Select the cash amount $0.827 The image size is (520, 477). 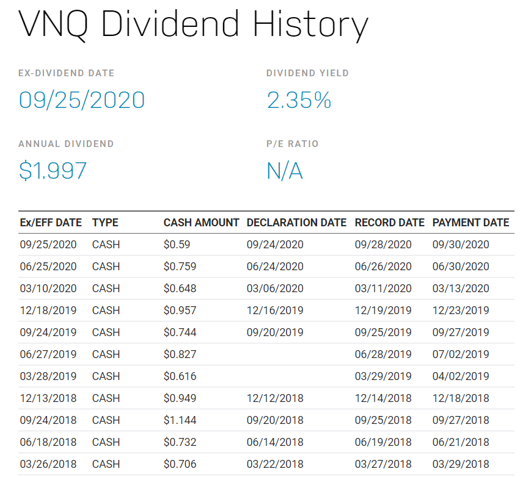pyautogui.click(x=180, y=354)
